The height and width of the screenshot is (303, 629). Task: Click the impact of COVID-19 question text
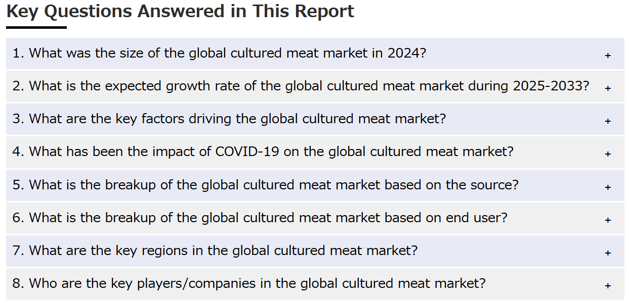pos(263,151)
